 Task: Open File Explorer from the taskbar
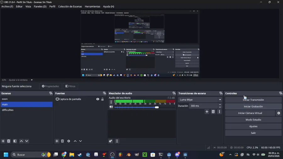(x=72, y=155)
